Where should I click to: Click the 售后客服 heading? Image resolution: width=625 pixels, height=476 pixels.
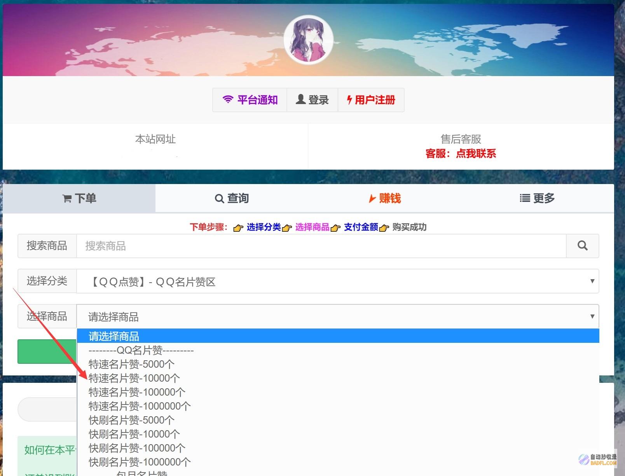(461, 139)
